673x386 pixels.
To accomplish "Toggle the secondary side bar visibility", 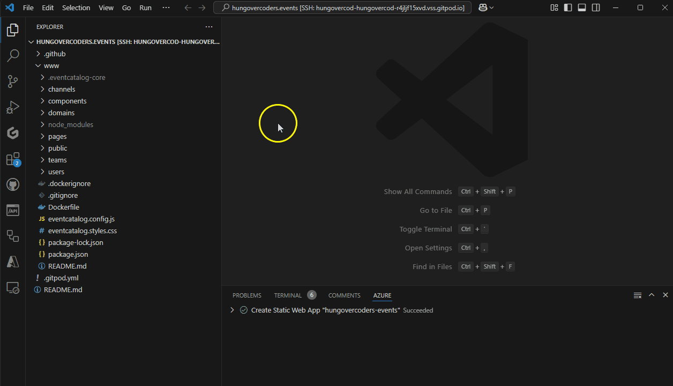I will coord(596,8).
